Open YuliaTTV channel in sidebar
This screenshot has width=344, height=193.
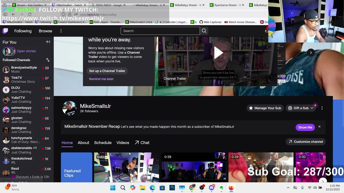point(27,100)
